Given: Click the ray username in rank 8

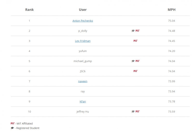Looking at the screenshot, I should pyautogui.click(x=83, y=91).
